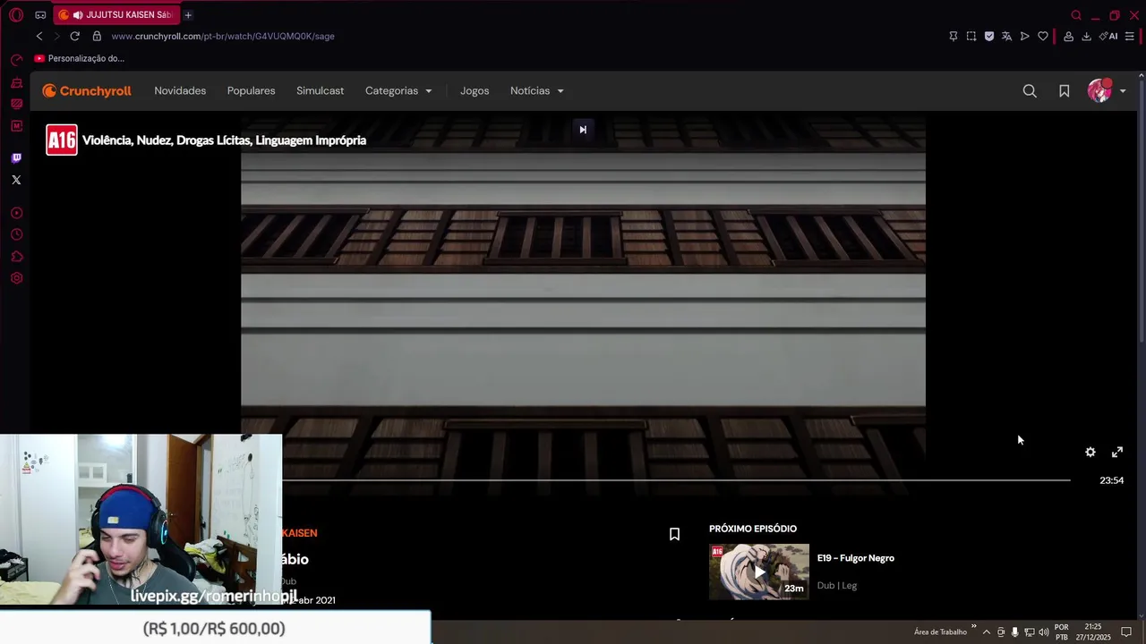Click the pinboard pin icon in toolbar
Image resolution: width=1146 pixels, height=644 pixels.
pyautogui.click(x=954, y=36)
